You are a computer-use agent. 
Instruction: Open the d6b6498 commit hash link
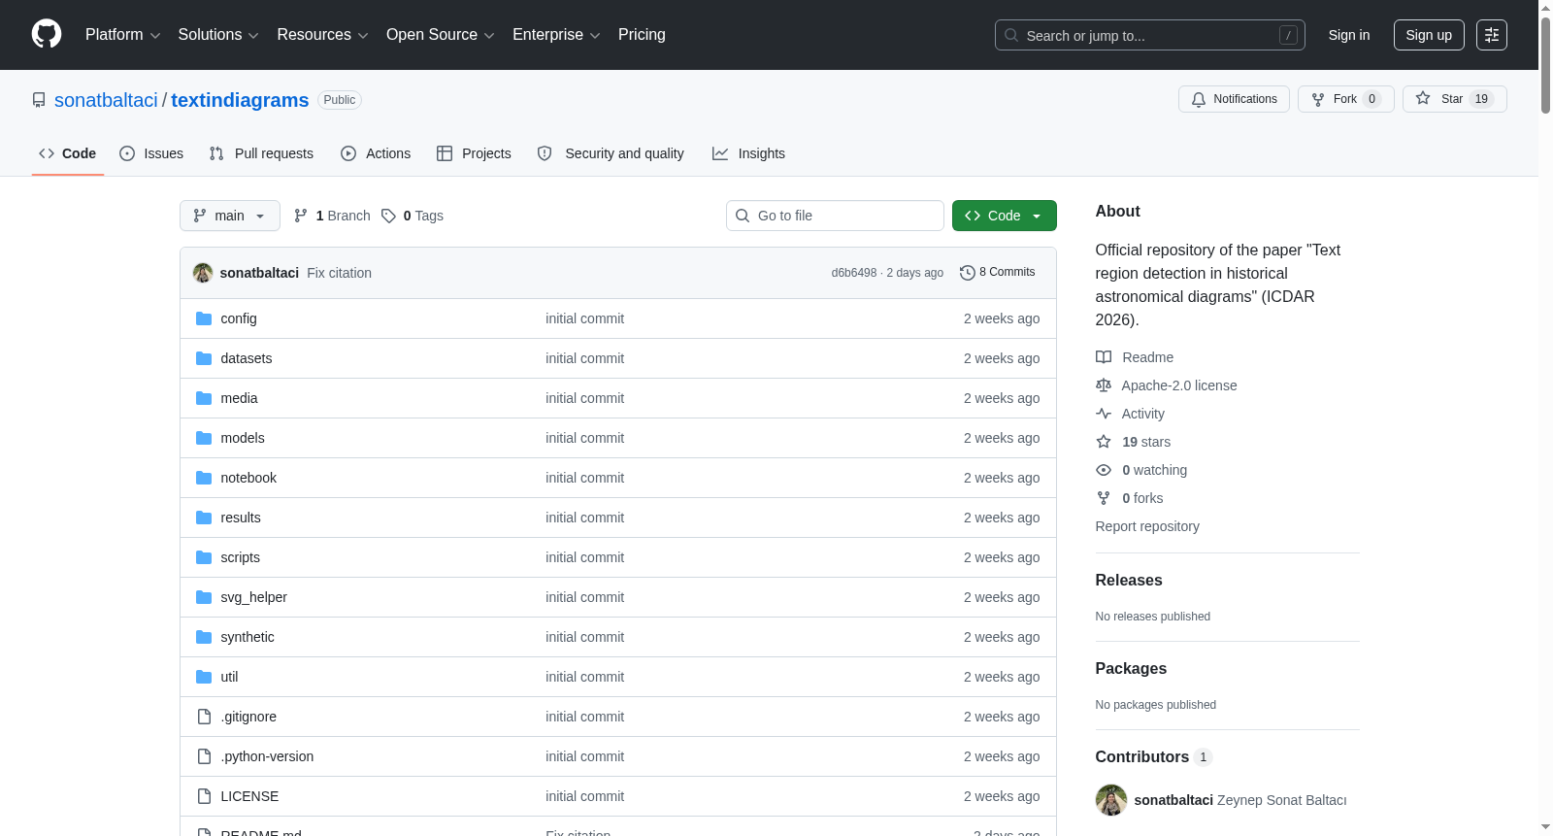854,273
